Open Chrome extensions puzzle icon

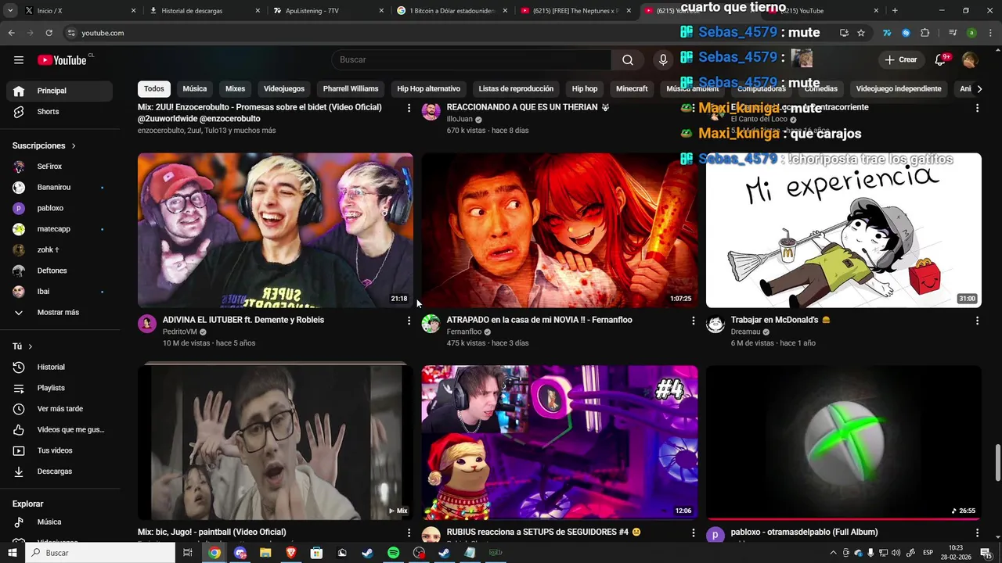tap(925, 33)
